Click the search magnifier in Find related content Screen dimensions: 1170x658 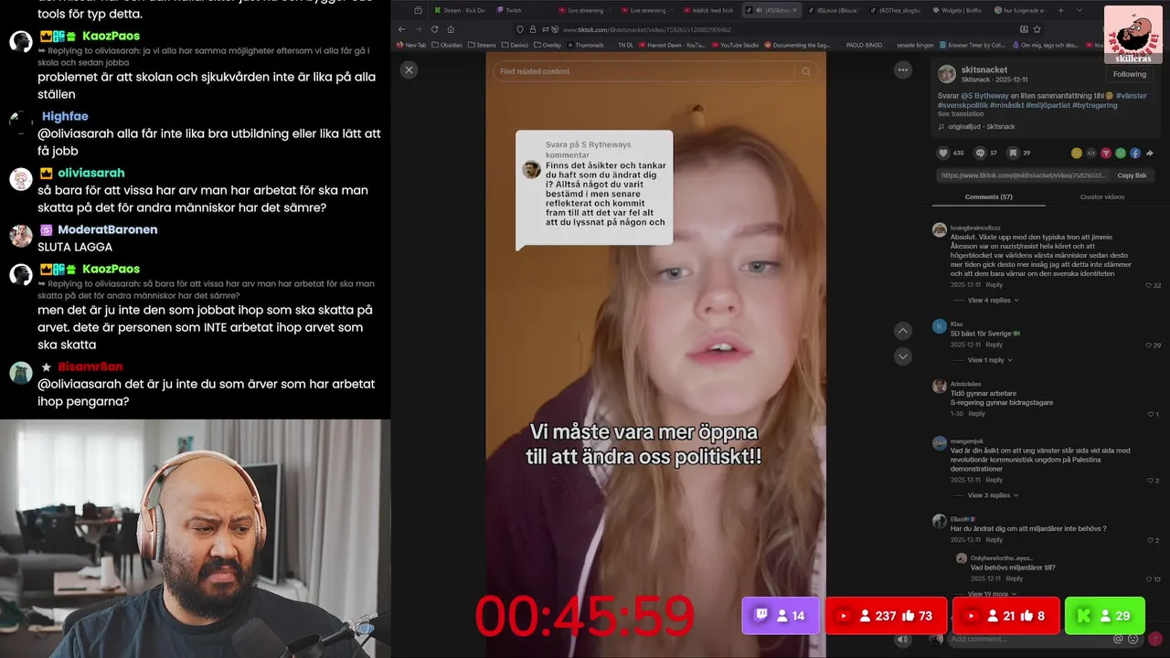pyautogui.click(x=805, y=71)
